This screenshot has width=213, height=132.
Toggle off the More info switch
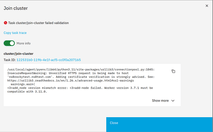pyautogui.click(x=9, y=43)
